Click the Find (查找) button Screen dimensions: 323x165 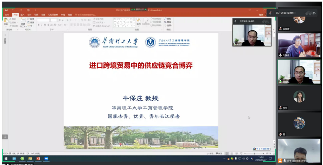coord(168,19)
